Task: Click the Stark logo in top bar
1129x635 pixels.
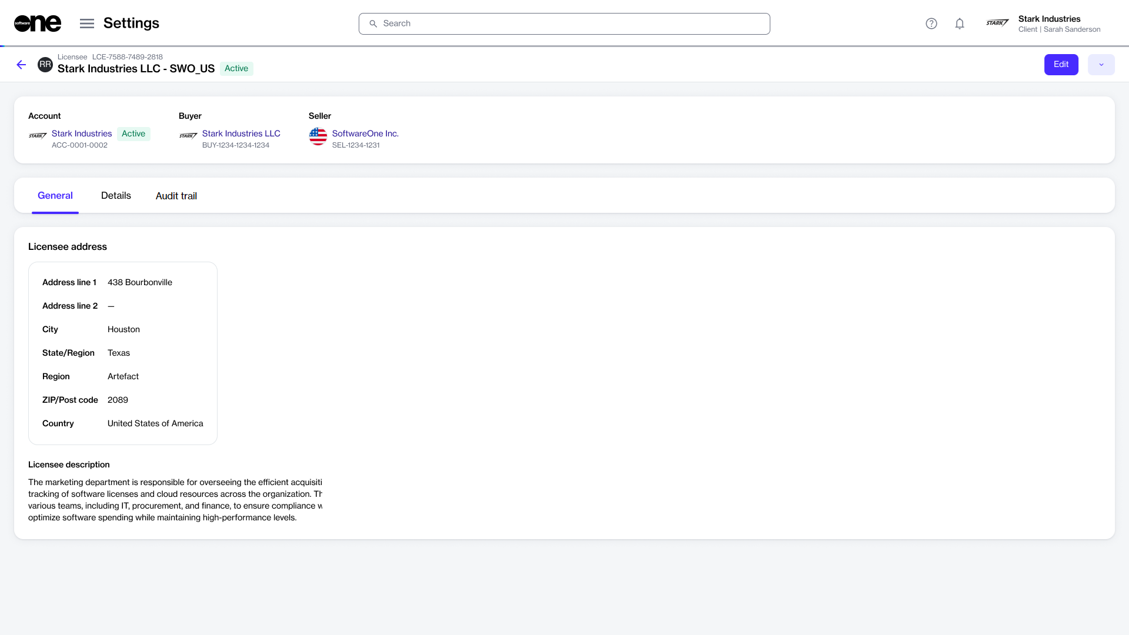Action: click(997, 24)
